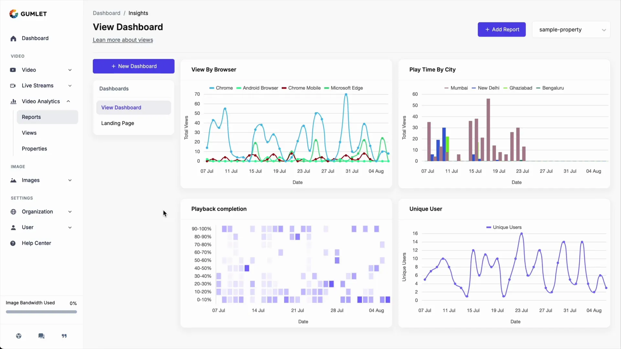Click Organization settings icon

(x=13, y=211)
